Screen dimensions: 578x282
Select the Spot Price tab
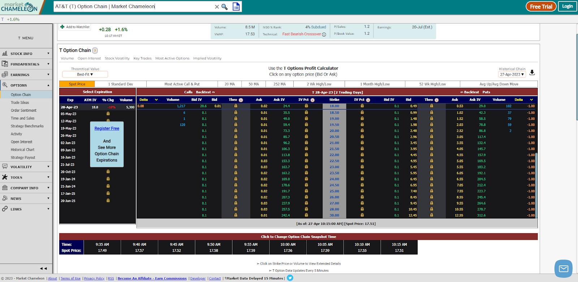point(77,84)
